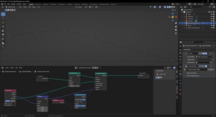Screen dimensions: 216x117
Task: Expand the Camera item in outliner
Action: point(184,21)
